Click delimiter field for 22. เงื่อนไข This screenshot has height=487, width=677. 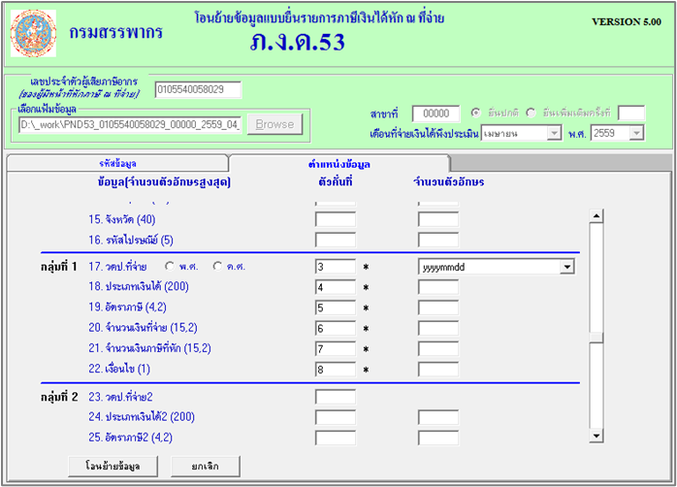point(336,370)
